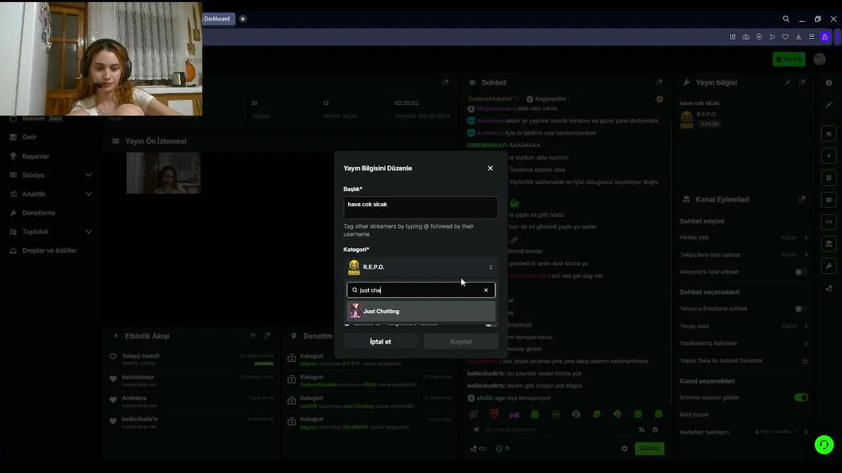Click the info icon in right rail

click(829, 83)
